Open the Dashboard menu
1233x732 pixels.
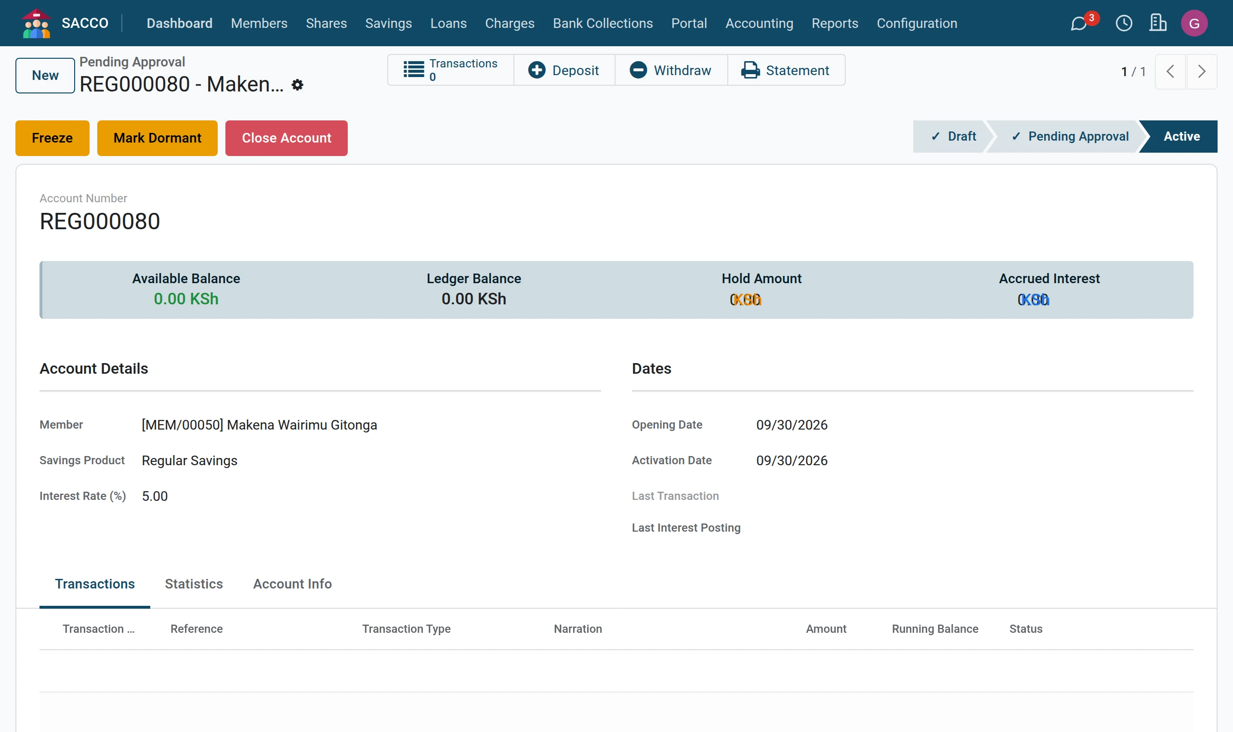coord(180,23)
